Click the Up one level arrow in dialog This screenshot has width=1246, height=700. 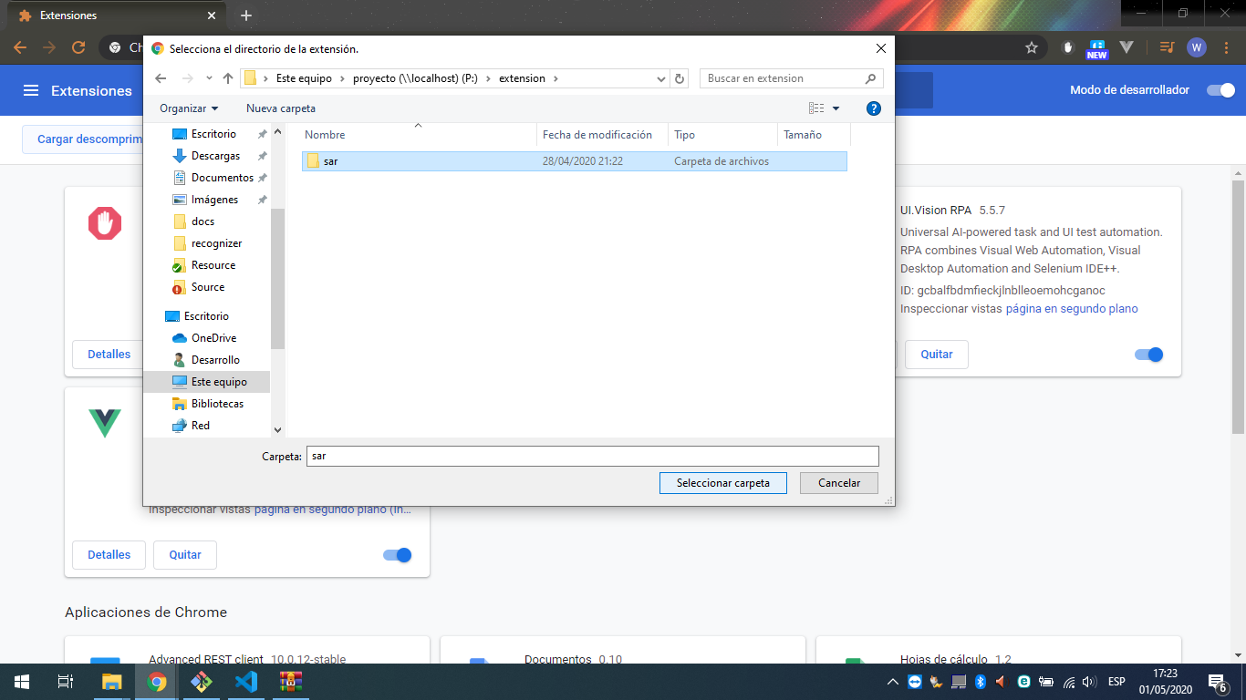[228, 78]
